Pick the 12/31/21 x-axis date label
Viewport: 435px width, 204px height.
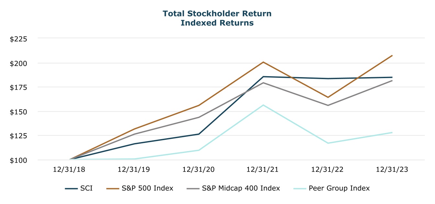(263, 169)
